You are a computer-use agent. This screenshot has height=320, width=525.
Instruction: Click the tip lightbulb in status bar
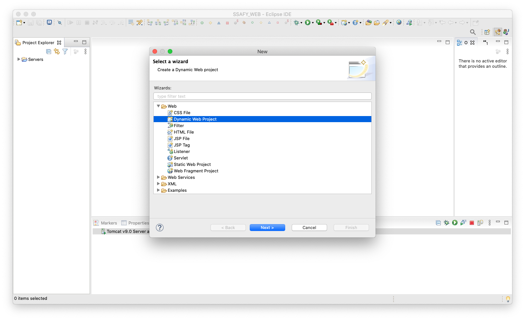pyautogui.click(x=508, y=299)
